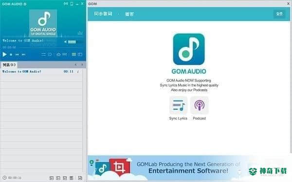Viewport: 292px width, 182px height.
Task: Click the 00:11 duration in playlist row
Action: (x=69, y=72)
